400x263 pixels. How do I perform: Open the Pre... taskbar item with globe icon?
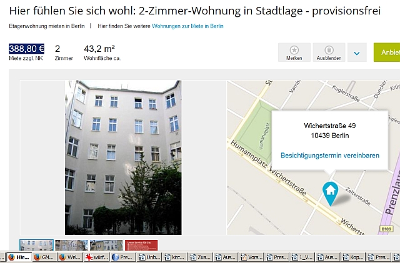pyautogui.click(x=122, y=257)
